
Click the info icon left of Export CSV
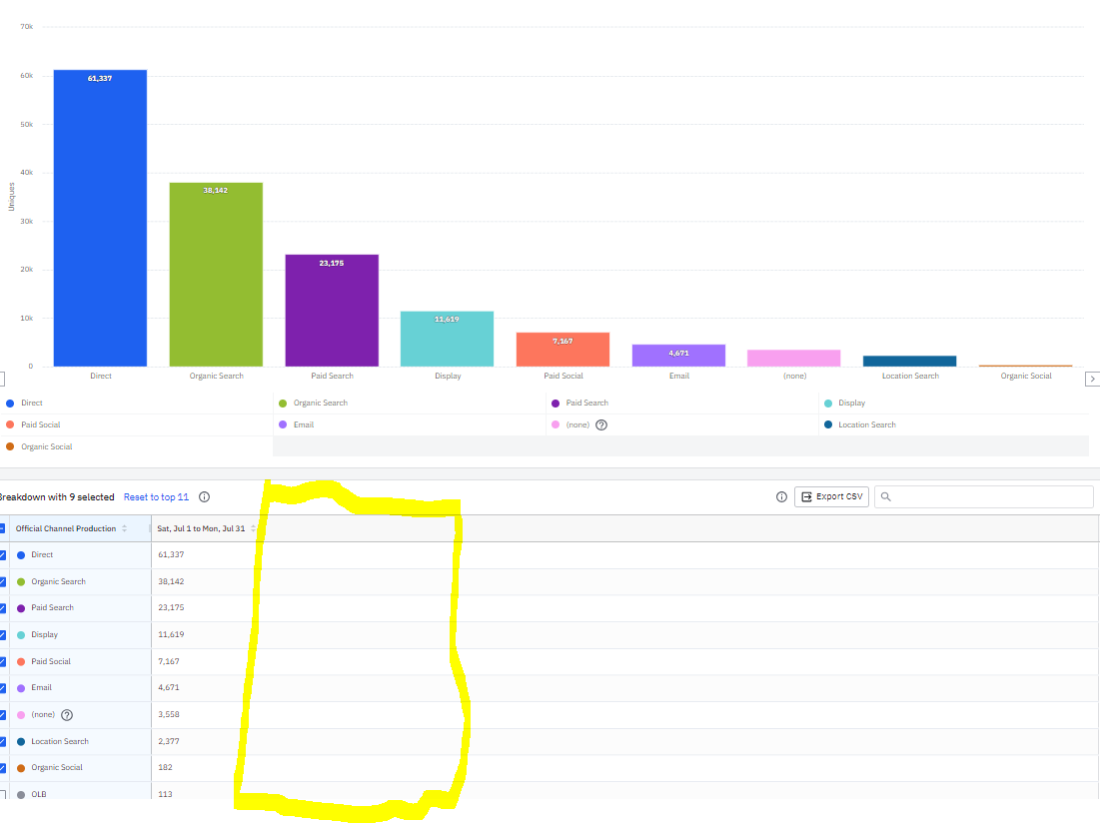pos(781,497)
